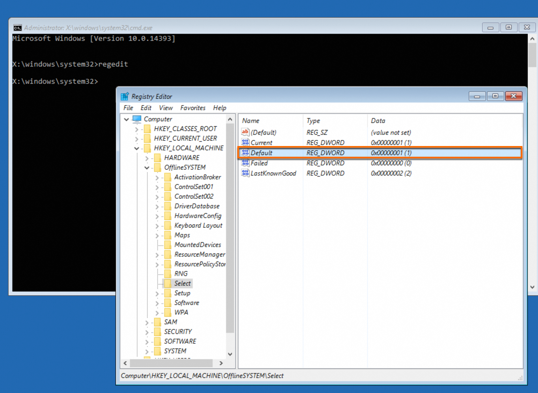This screenshot has width=538, height=393.
Task: Expand the HKEY_CLASSES_ROOT chevron
Action: click(x=137, y=129)
